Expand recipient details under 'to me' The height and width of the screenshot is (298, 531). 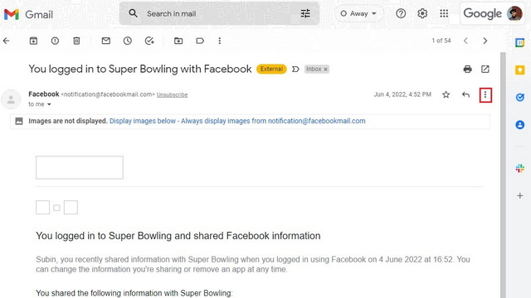[x=49, y=104]
